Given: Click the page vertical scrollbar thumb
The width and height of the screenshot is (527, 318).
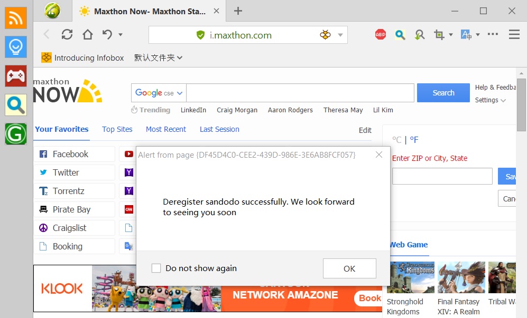Looking at the screenshot, I should 521,105.
